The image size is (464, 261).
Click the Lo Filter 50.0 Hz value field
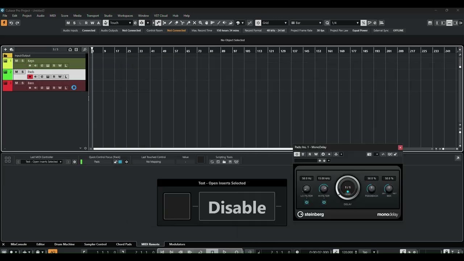[307, 178]
